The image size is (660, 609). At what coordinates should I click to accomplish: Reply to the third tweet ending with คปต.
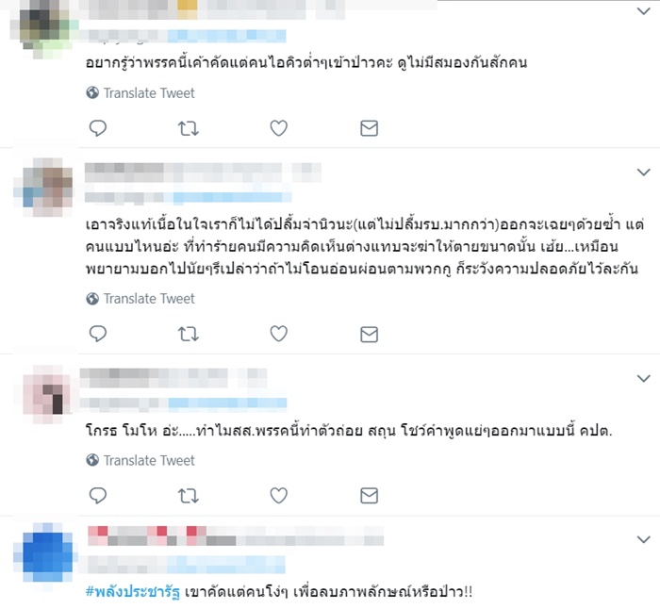coord(98,495)
